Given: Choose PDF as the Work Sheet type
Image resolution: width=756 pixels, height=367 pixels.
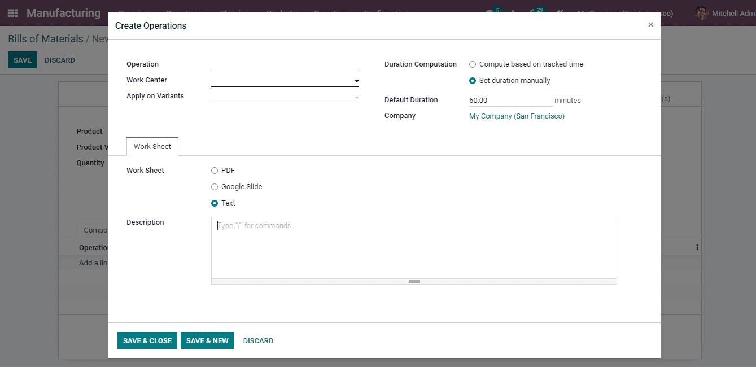Looking at the screenshot, I should tap(215, 170).
